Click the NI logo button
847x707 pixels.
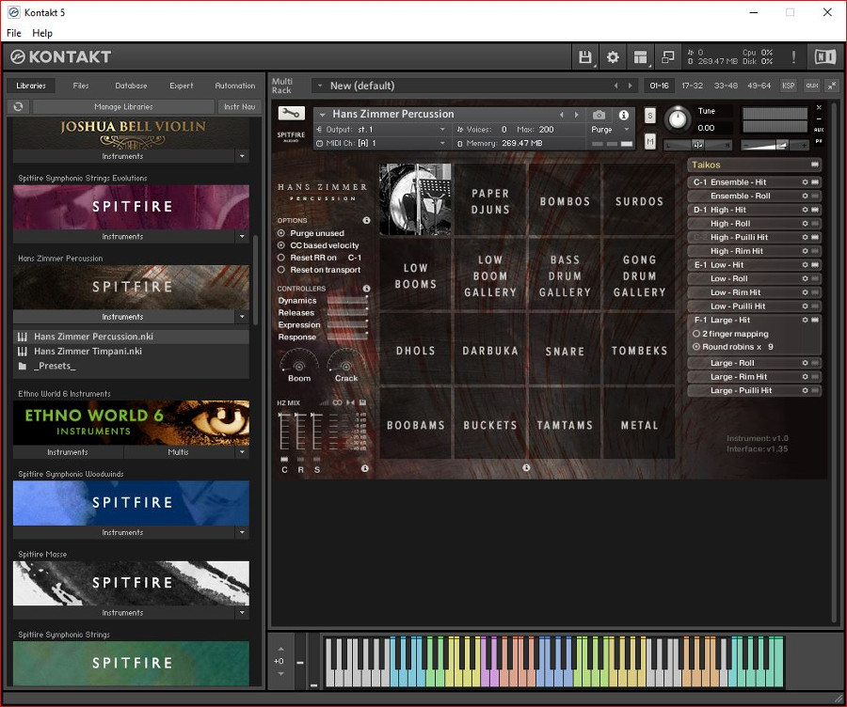click(824, 56)
